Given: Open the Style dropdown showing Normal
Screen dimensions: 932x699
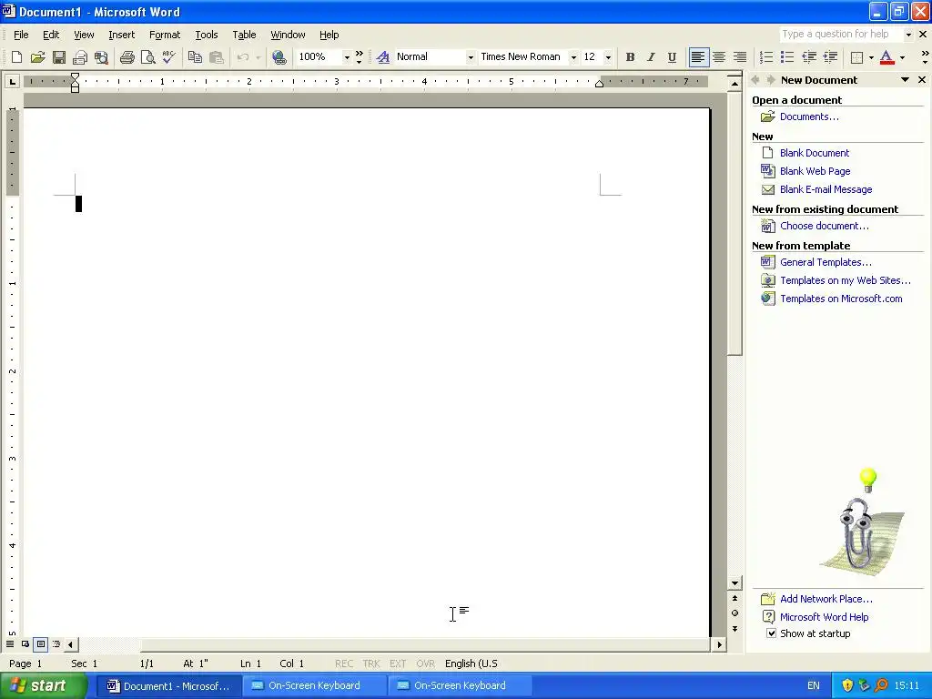Looking at the screenshot, I should click(471, 57).
